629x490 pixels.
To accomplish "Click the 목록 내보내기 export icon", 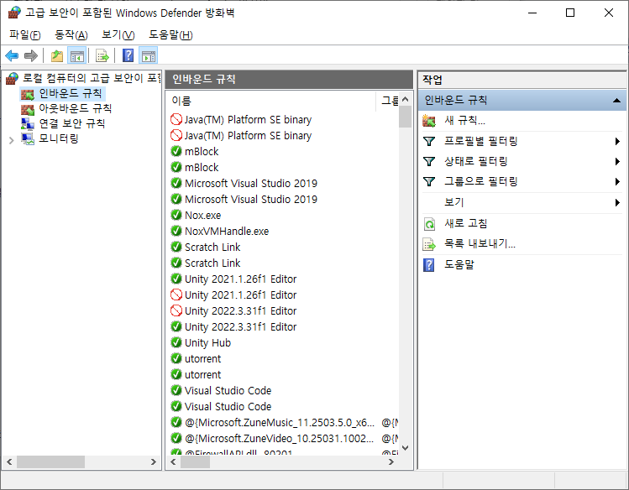I will click(429, 244).
